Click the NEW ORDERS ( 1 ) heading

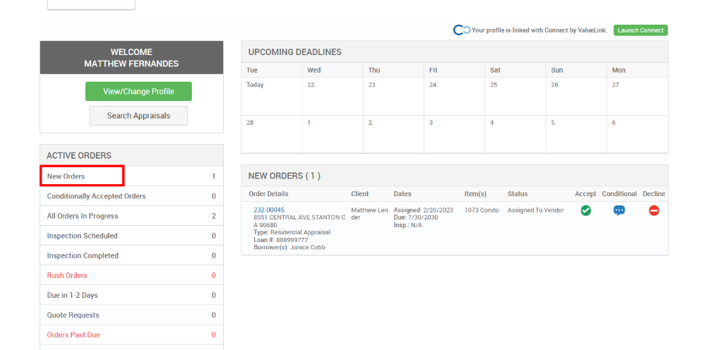(284, 176)
